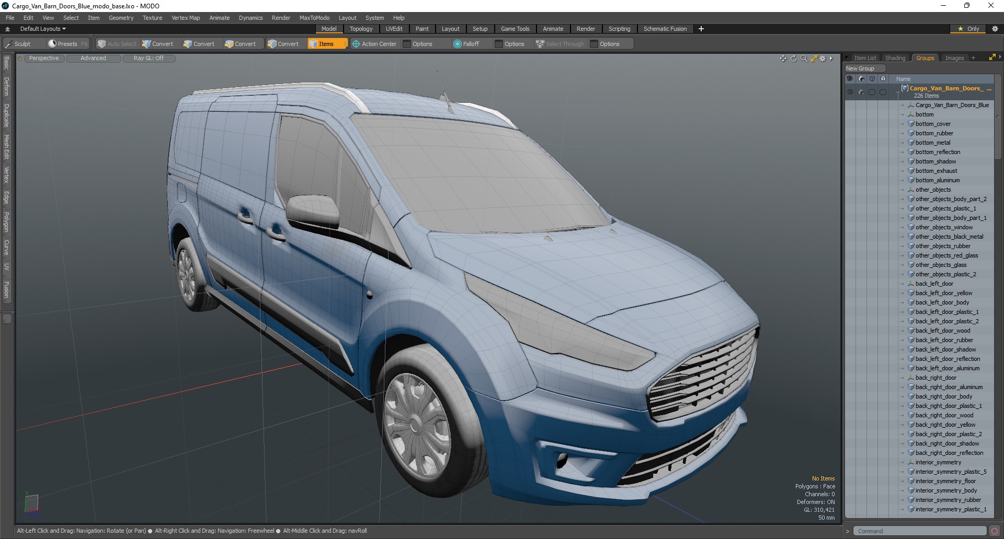Click into the Command input field
Viewport: 1004px width, 539px height.
[919, 531]
